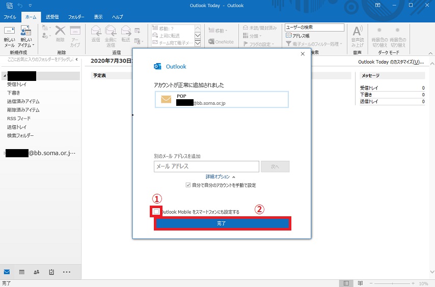Close the Outlook account dialog with X
Viewport: 435px width, 287px height.
(303, 54)
